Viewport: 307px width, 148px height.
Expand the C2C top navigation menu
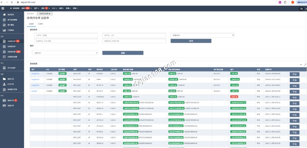coord(54,8)
